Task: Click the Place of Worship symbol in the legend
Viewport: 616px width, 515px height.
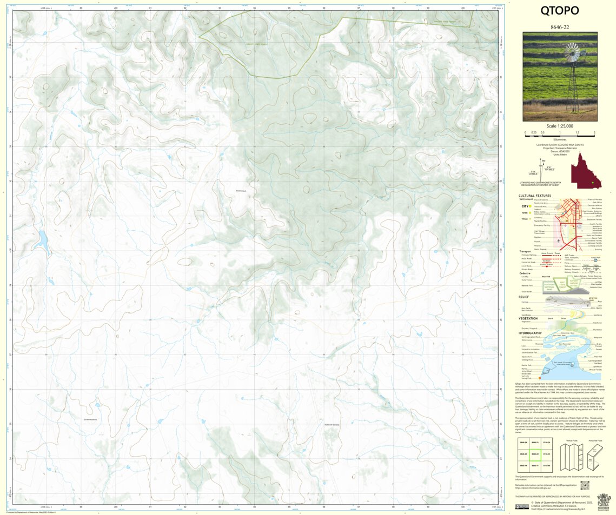Action: 577,199
